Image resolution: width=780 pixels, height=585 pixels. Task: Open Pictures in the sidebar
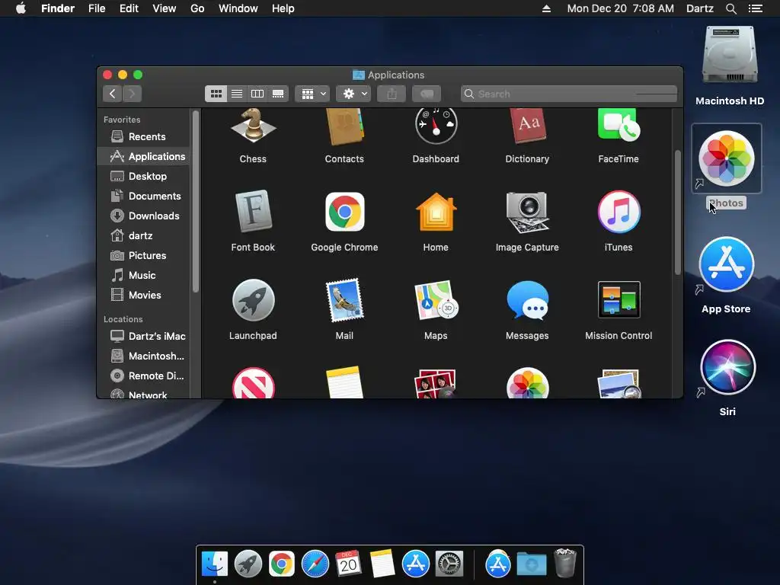tap(143, 255)
